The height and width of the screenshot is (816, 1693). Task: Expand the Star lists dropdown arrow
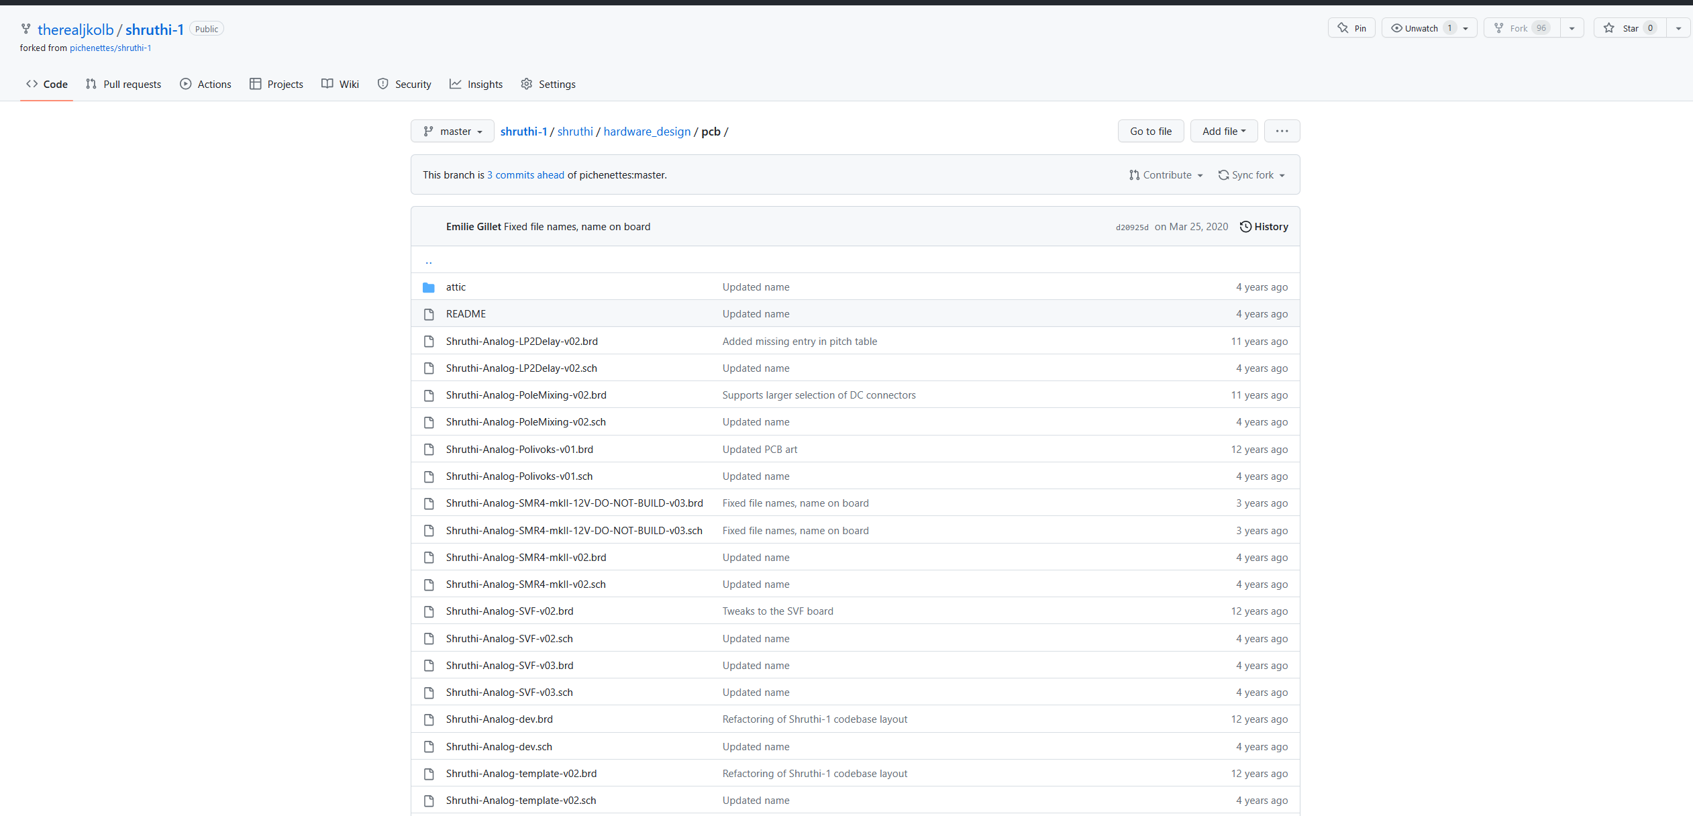[1678, 28]
